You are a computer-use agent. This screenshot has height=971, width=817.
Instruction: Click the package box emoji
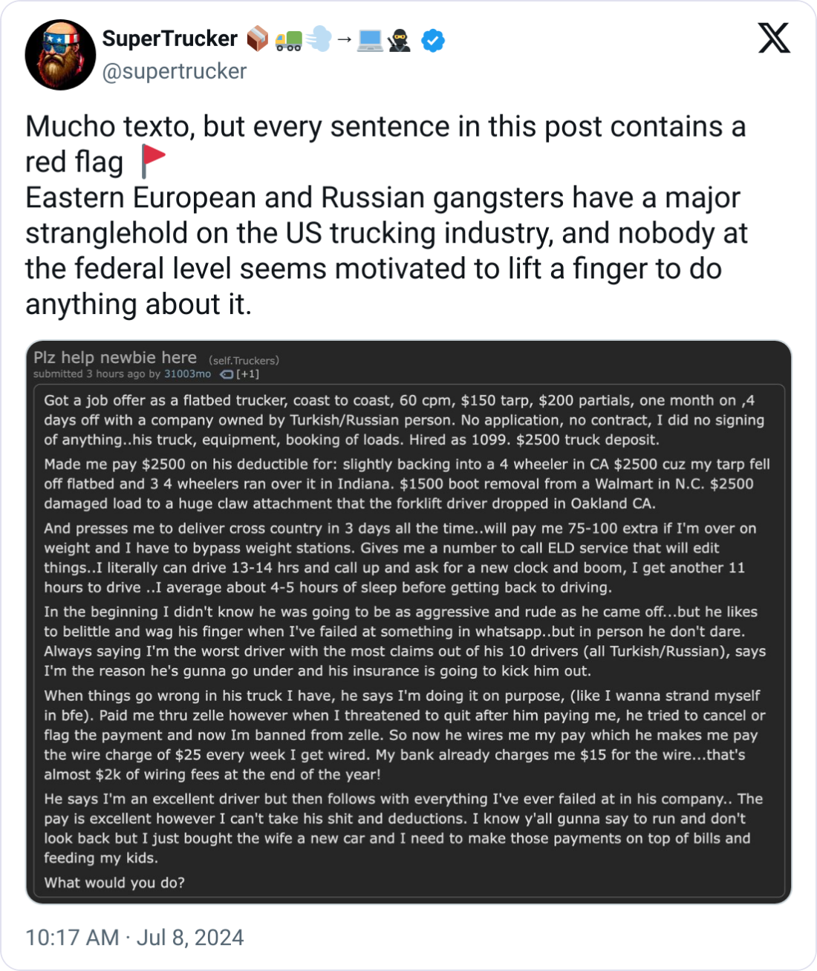(257, 39)
